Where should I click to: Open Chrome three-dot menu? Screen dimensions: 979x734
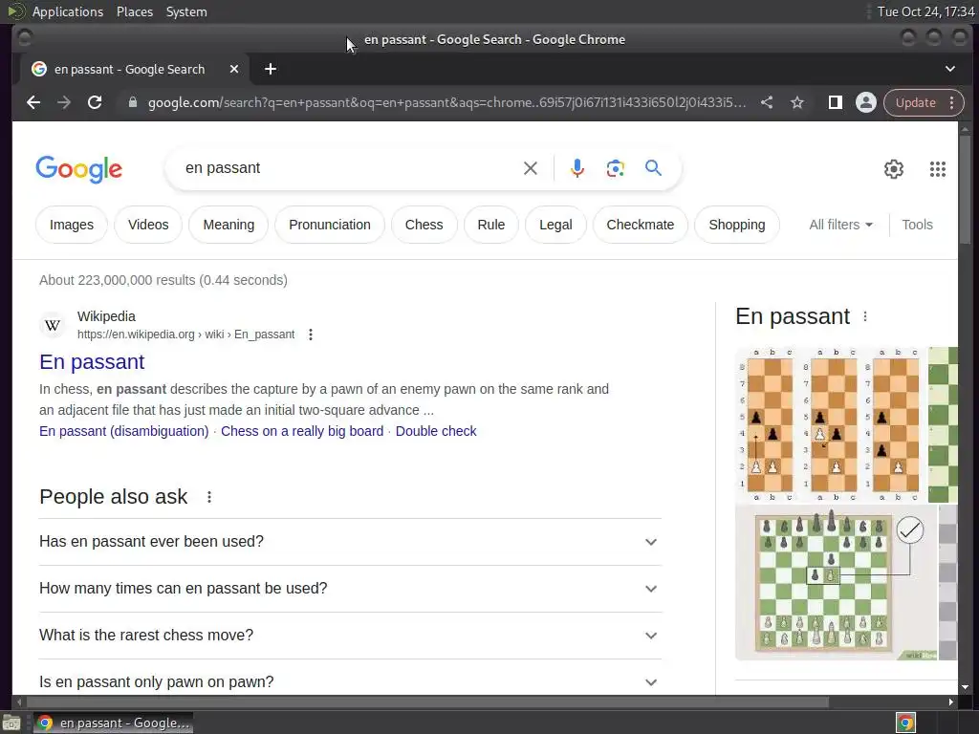951,102
